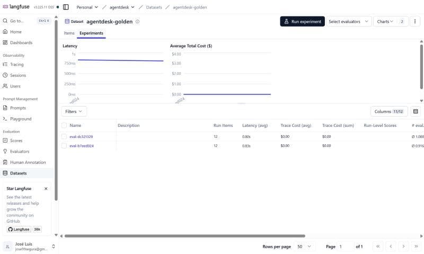The image size is (424, 254).
Task: Open the three-dot more options menu
Action: 415,21
